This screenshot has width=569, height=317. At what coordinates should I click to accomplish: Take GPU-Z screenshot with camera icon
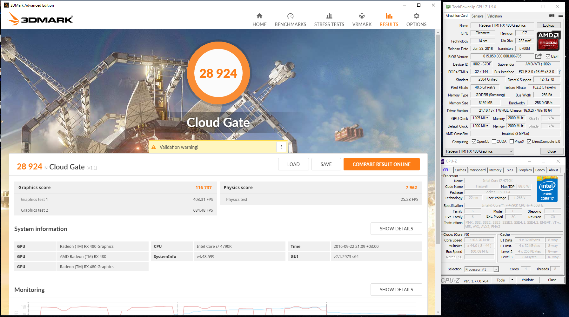click(x=552, y=16)
